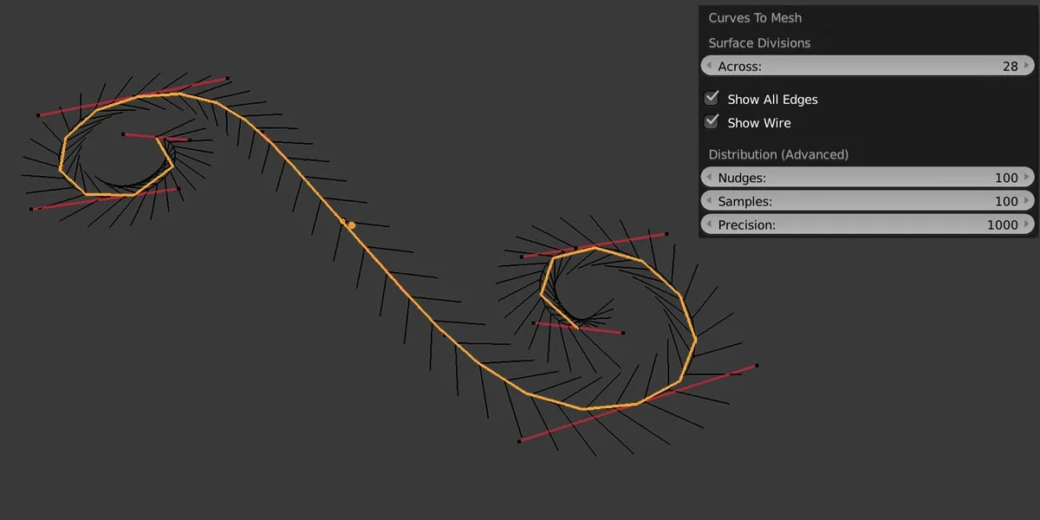Decrease Nudges with the left stepper arrow
This screenshot has width=1040, height=520.
(x=707, y=177)
